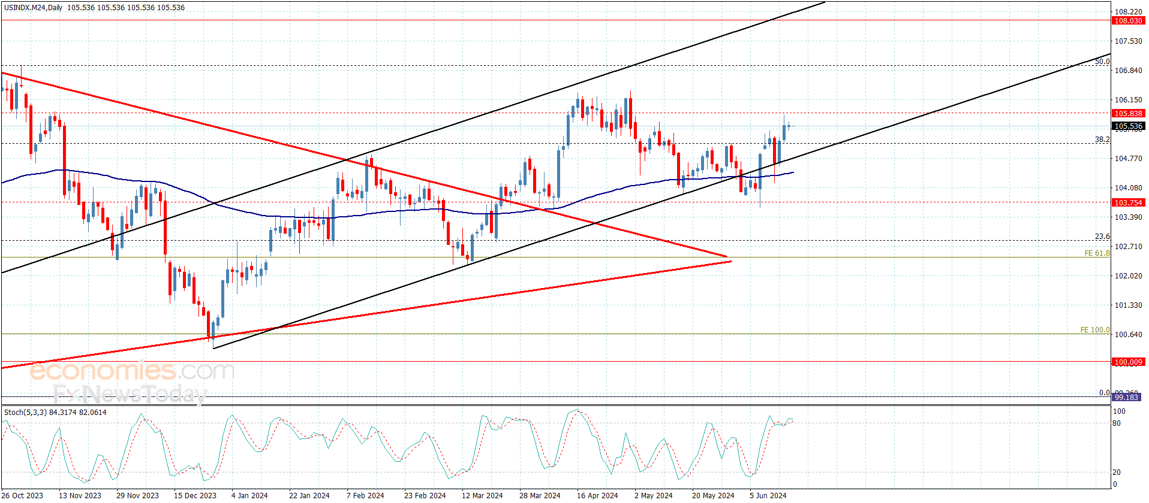Open the economies.com watermark link
This screenshot has width=1149, height=503.
(x=132, y=371)
